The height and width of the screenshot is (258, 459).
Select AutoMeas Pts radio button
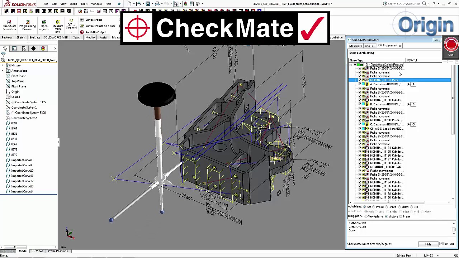412,207
